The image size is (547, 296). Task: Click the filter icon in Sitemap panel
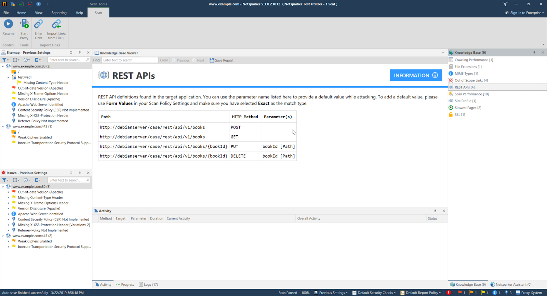pyautogui.click(x=5, y=60)
